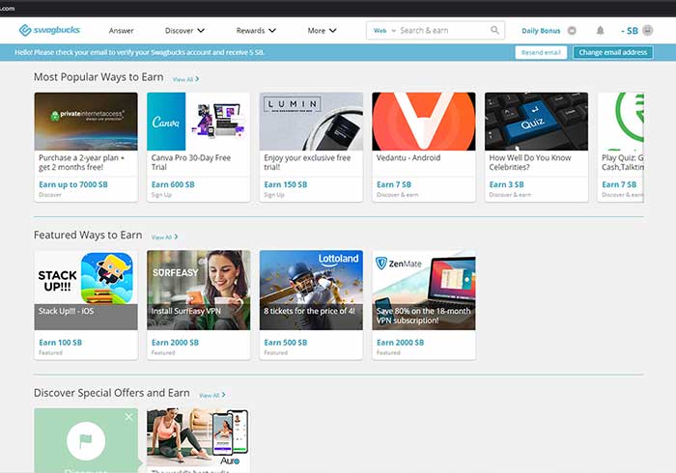
Task: Expand the More dropdown menu
Action: (322, 31)
